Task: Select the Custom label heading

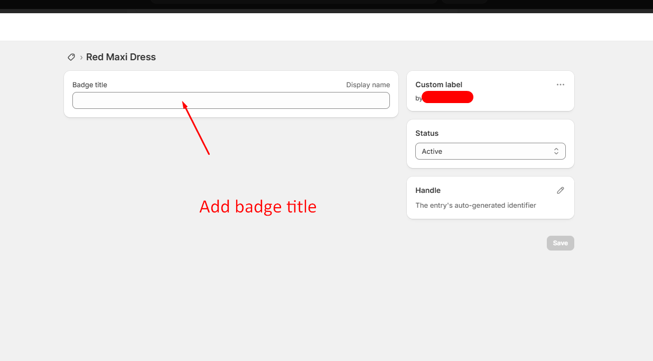Action: coord(439,85)
